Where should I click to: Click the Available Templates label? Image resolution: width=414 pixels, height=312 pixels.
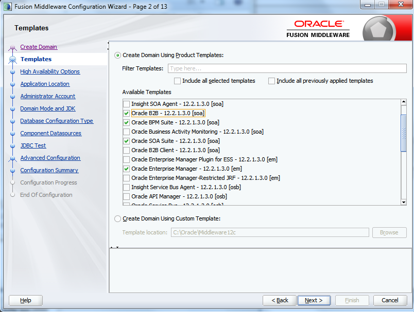tap(147, 92)
